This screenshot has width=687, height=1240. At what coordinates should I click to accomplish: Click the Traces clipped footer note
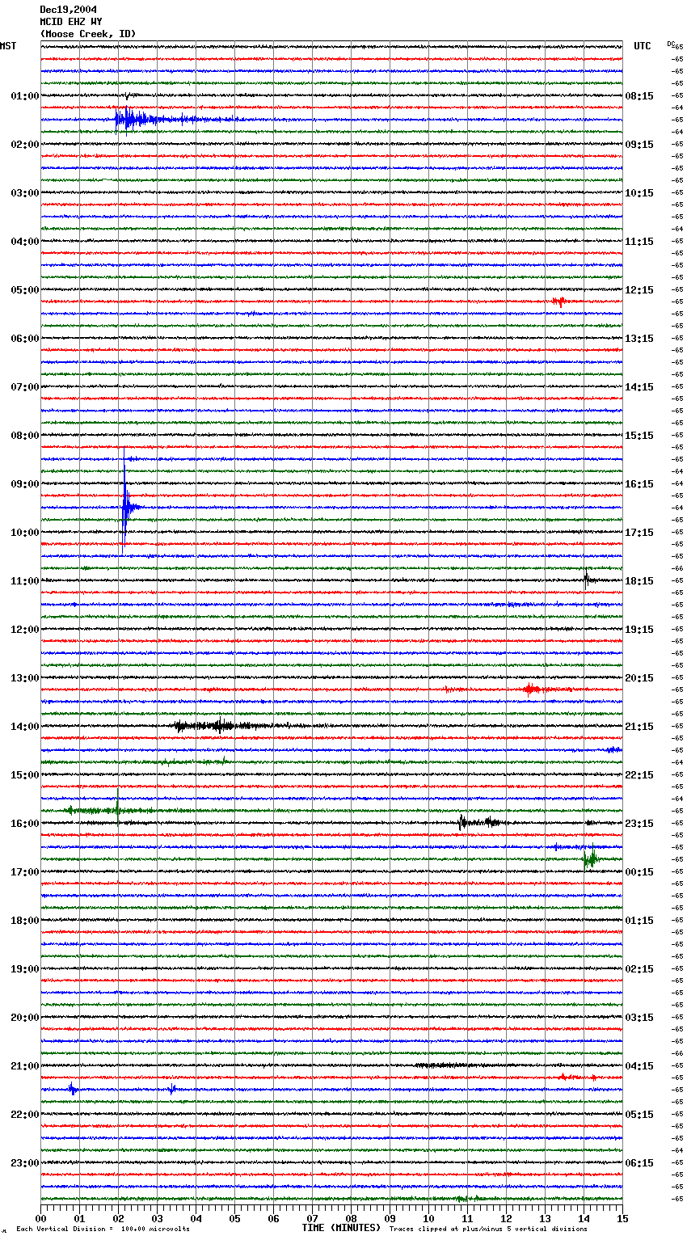(x=488, y=1229)
